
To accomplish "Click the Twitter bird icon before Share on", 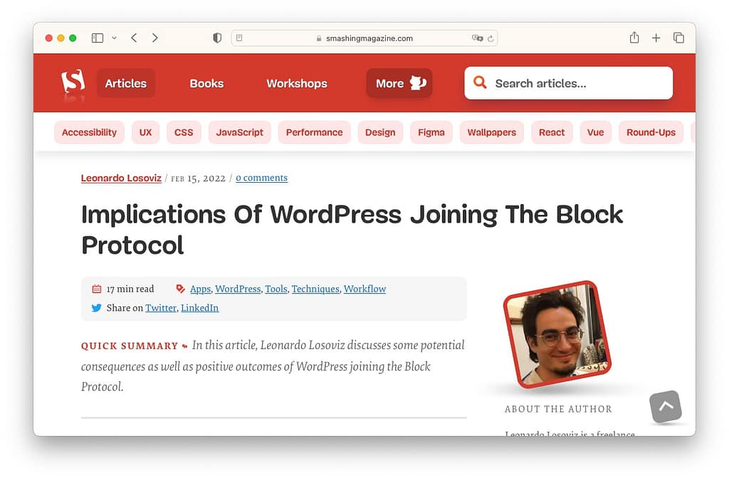I will tap(97, 308).
